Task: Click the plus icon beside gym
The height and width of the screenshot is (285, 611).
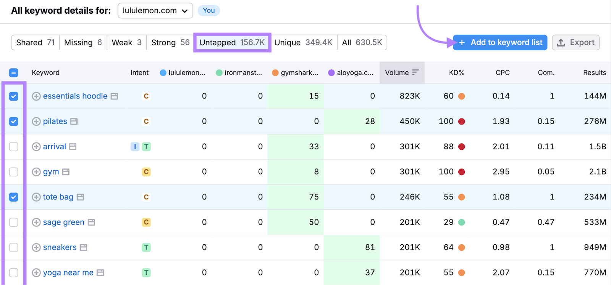Action: (36, 172)
